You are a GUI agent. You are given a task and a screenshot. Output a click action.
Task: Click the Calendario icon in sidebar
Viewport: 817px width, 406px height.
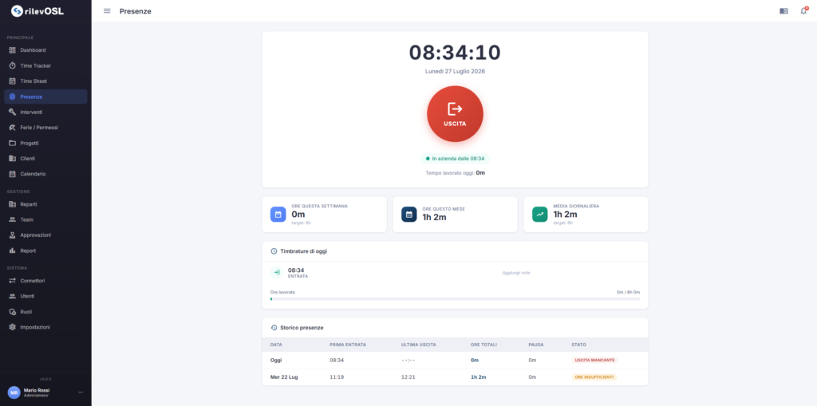13,174
